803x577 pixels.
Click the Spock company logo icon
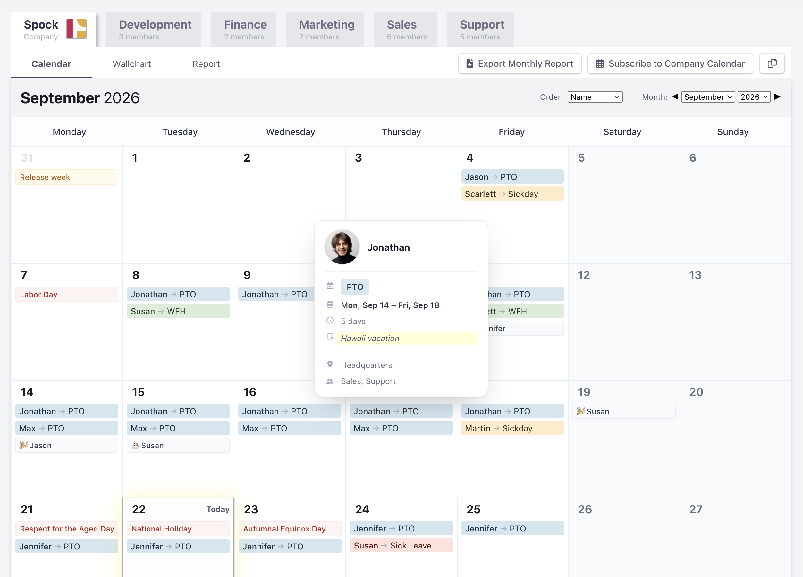coord(76,29)
